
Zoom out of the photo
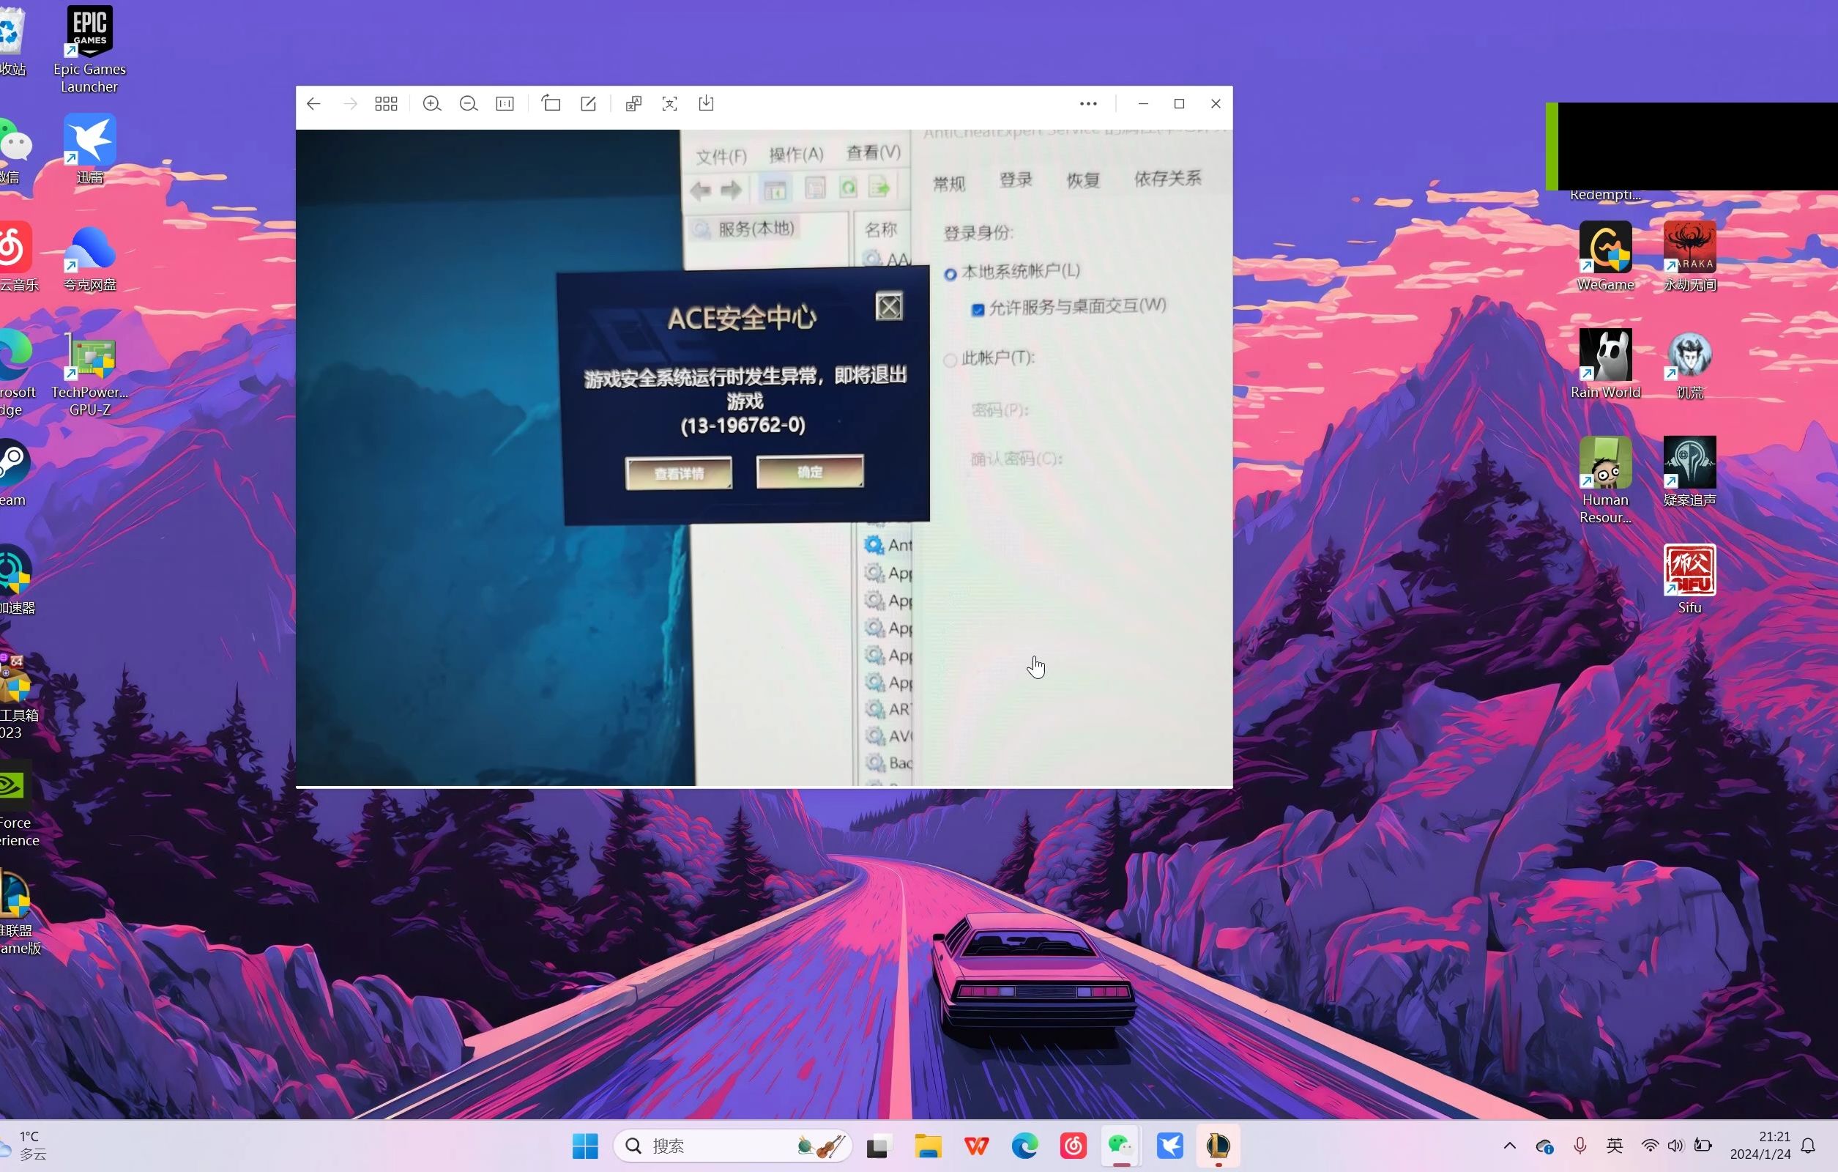(x=469, y=104)
